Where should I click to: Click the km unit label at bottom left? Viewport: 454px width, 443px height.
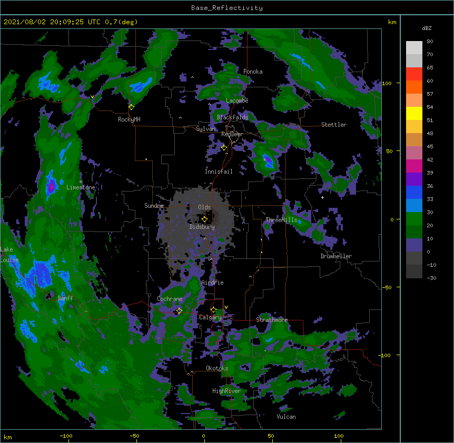8,437
